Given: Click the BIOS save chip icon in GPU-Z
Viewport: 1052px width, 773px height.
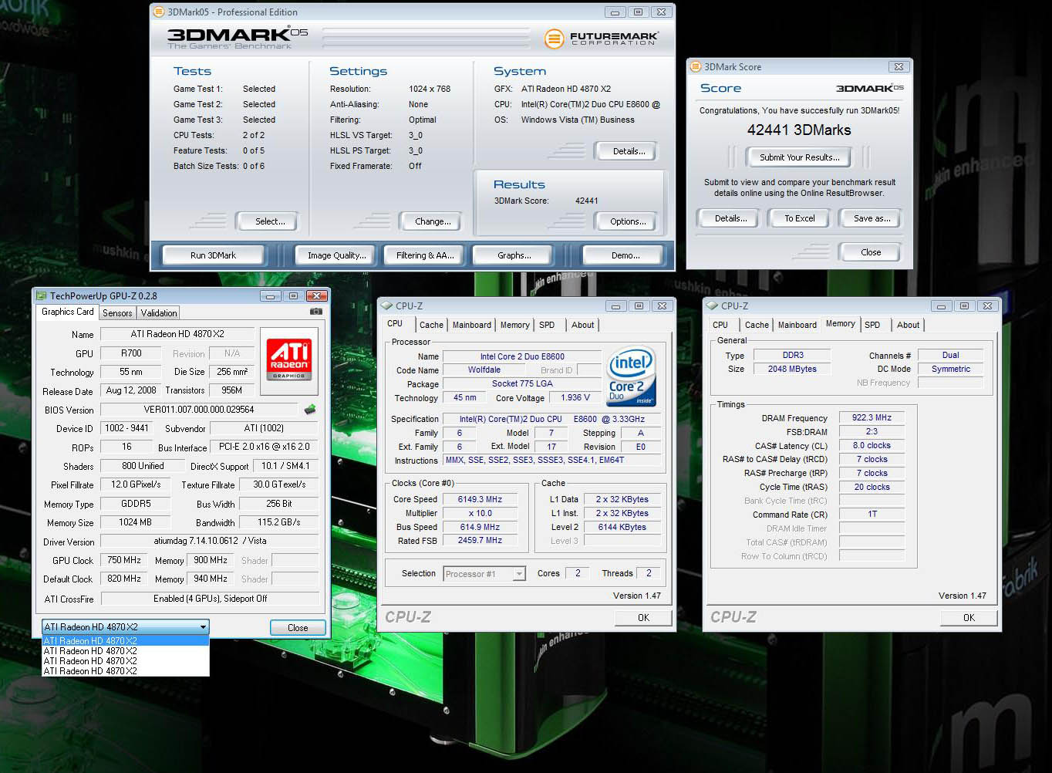Looking at the screenshot, I should (x=310, y=410).
